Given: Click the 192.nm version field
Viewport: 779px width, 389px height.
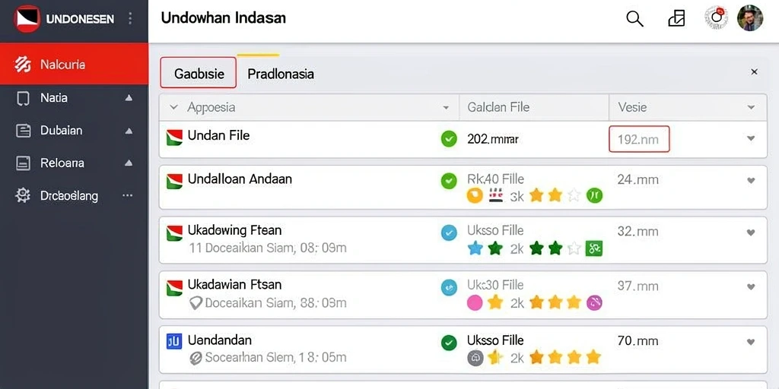Looking at the screenshot, I should [639, 139].
